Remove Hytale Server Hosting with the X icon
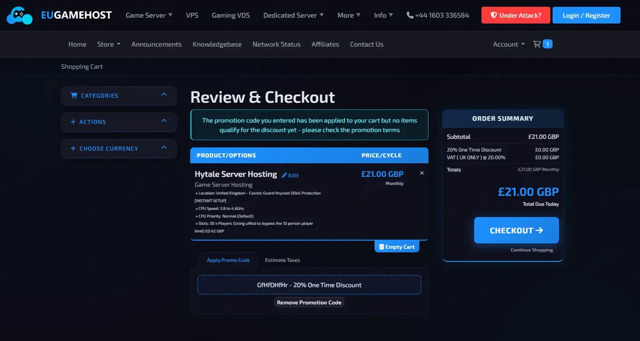The image size is (640, 341). pos(422,173)
